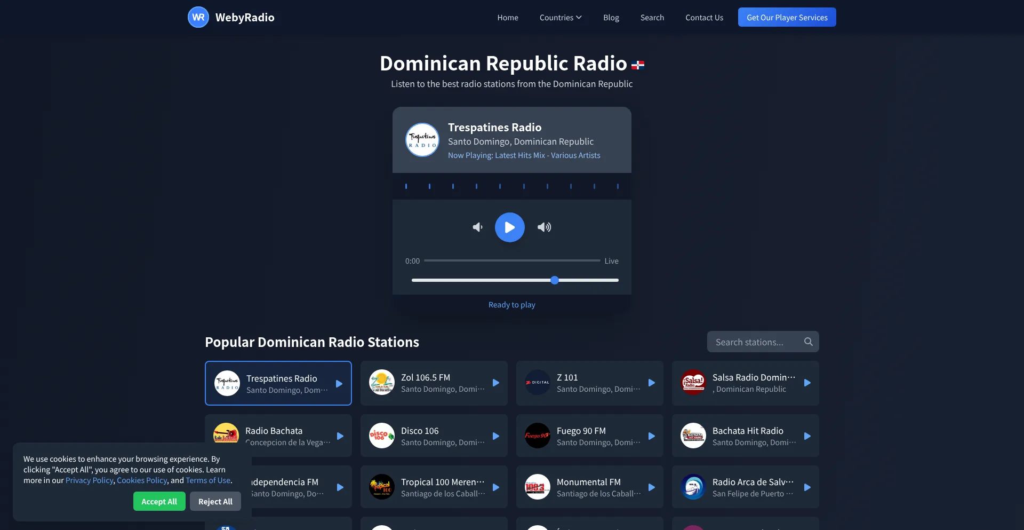Viewport: 1024px width, 530px height.
Task: Click the Z 101 Digital logo
Action: point(538,382)
